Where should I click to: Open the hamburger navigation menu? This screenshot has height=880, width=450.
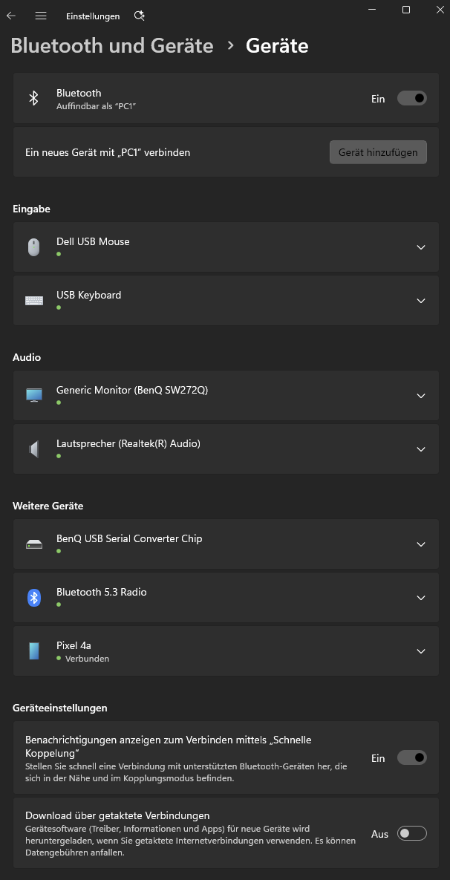(41, 16)
